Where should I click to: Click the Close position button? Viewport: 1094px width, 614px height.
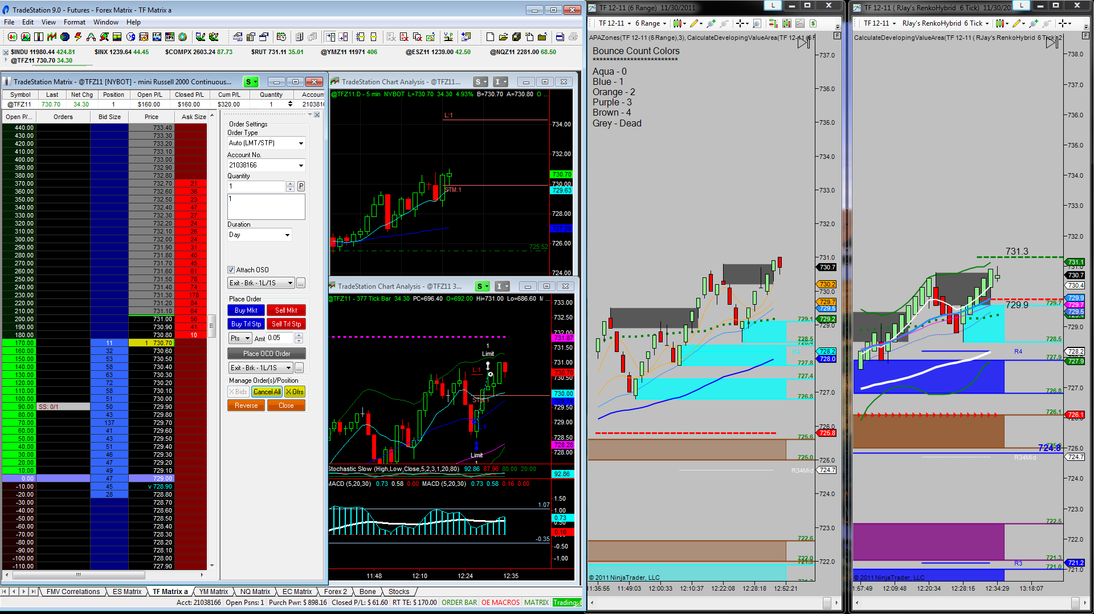click(x=286, y=406)
